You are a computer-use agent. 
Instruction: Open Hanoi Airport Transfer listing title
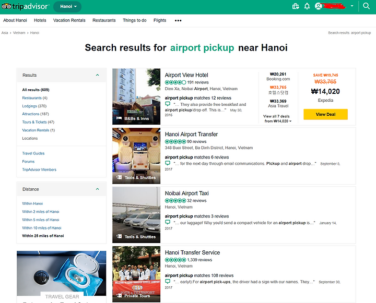click(x=191, y=135)
